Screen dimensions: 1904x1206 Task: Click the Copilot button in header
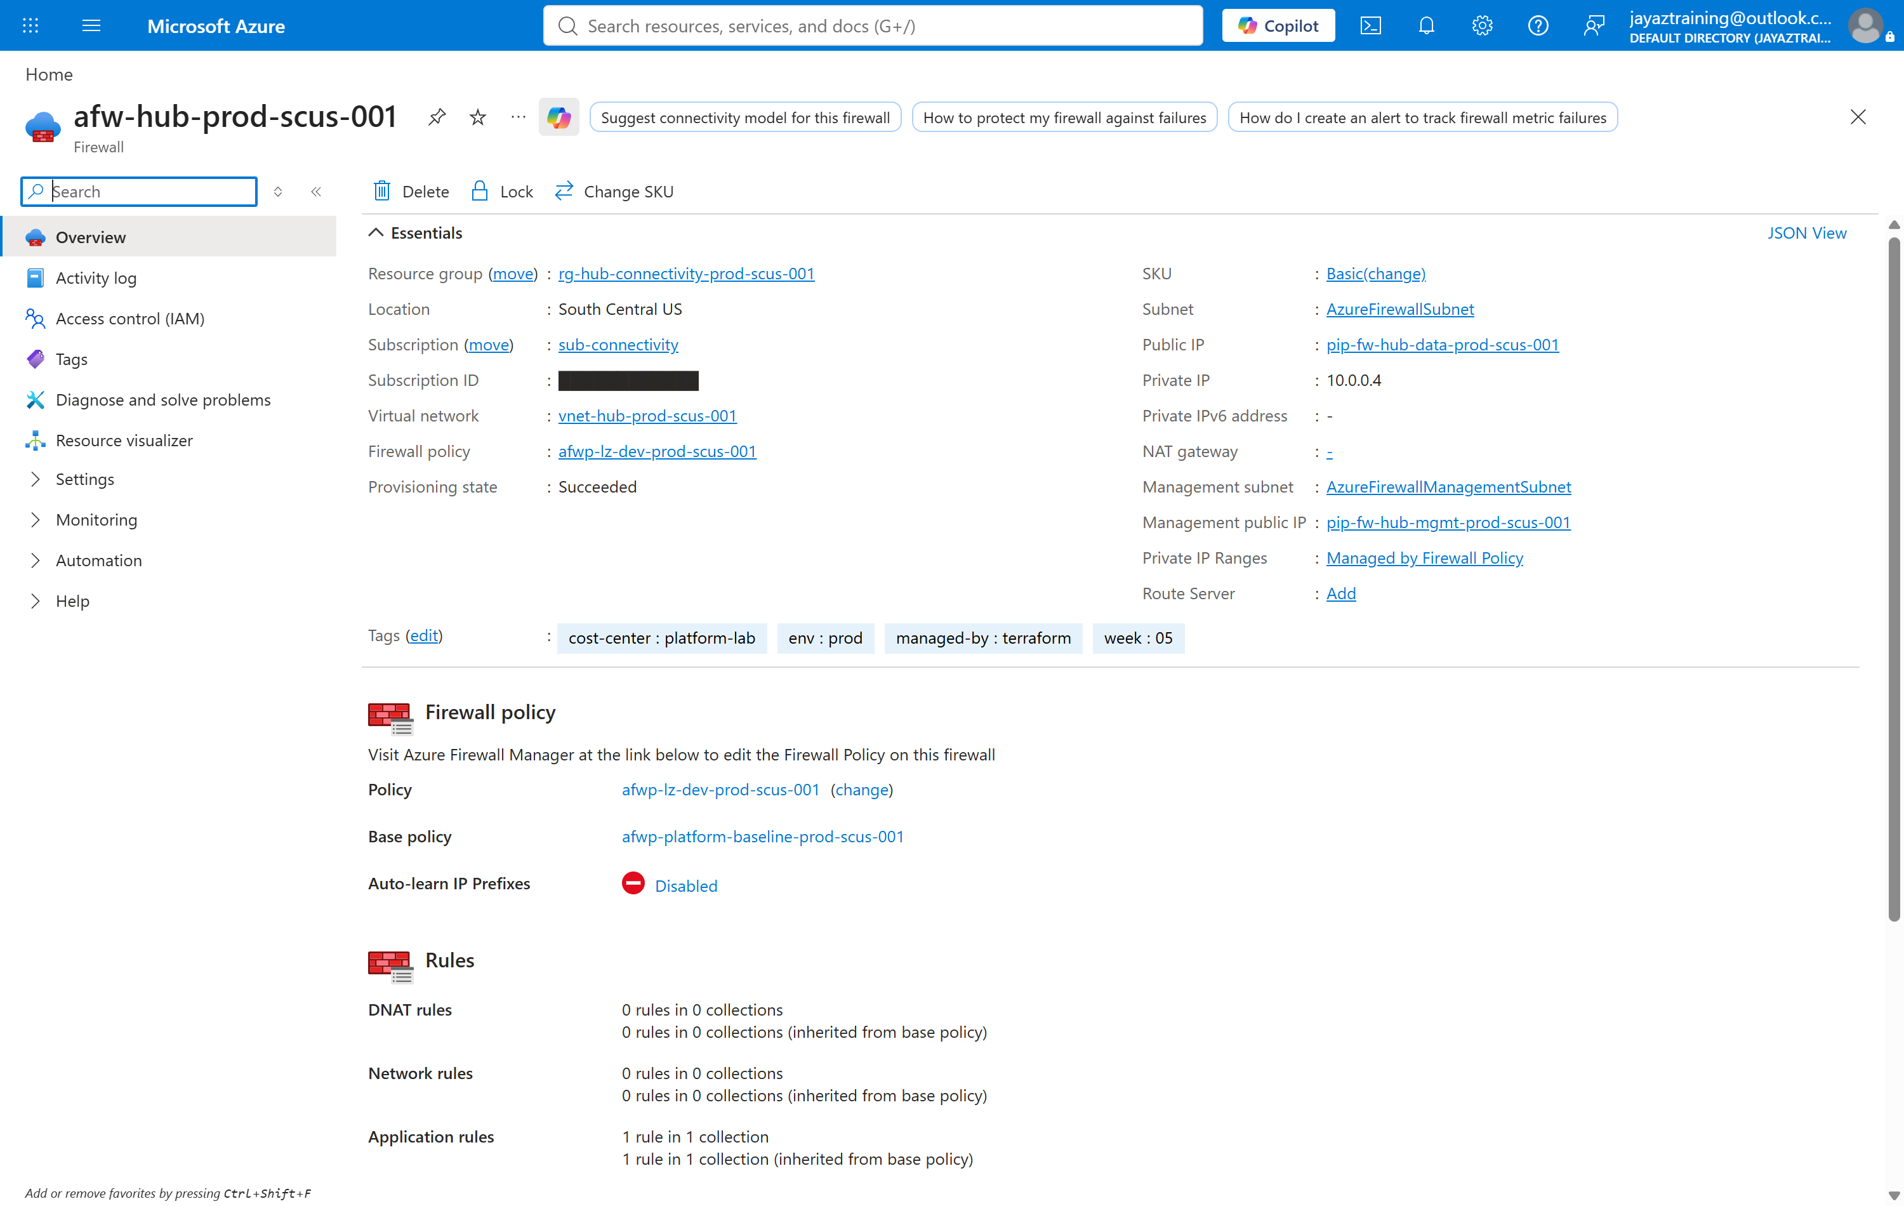1278,26
